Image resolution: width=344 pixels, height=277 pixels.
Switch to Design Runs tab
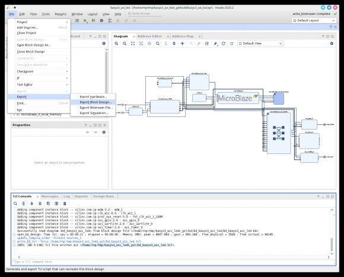click(104, 196)
